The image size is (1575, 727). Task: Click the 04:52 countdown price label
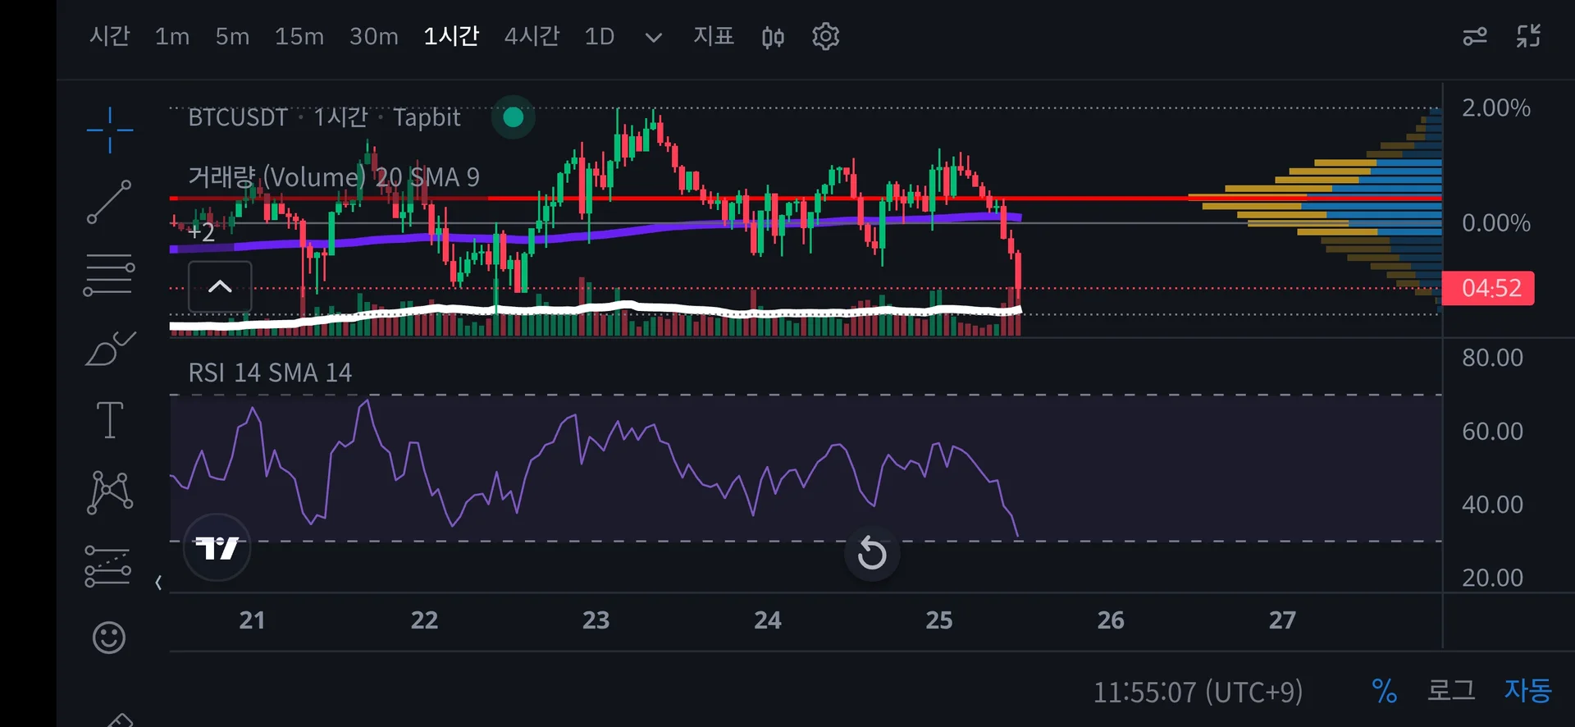1488,289
